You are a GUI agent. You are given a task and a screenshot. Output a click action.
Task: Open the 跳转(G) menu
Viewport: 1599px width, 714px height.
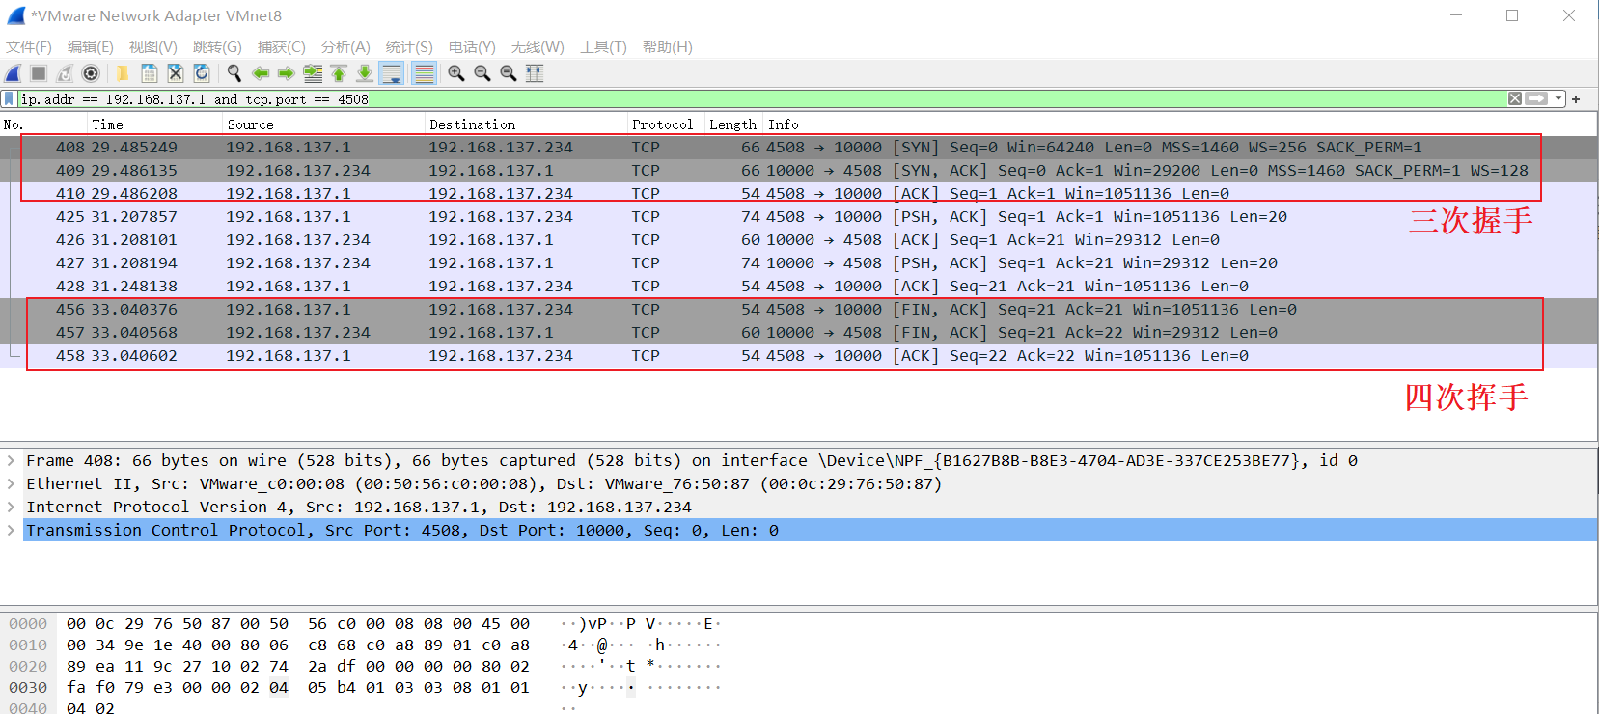tap(217, 47)
